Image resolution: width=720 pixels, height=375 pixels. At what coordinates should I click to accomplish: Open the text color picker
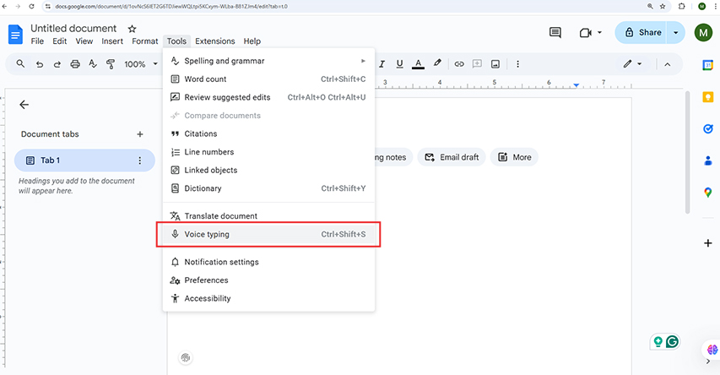418,64
